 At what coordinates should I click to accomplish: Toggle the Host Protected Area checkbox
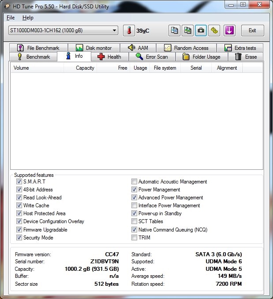click(x=19, y=213)
